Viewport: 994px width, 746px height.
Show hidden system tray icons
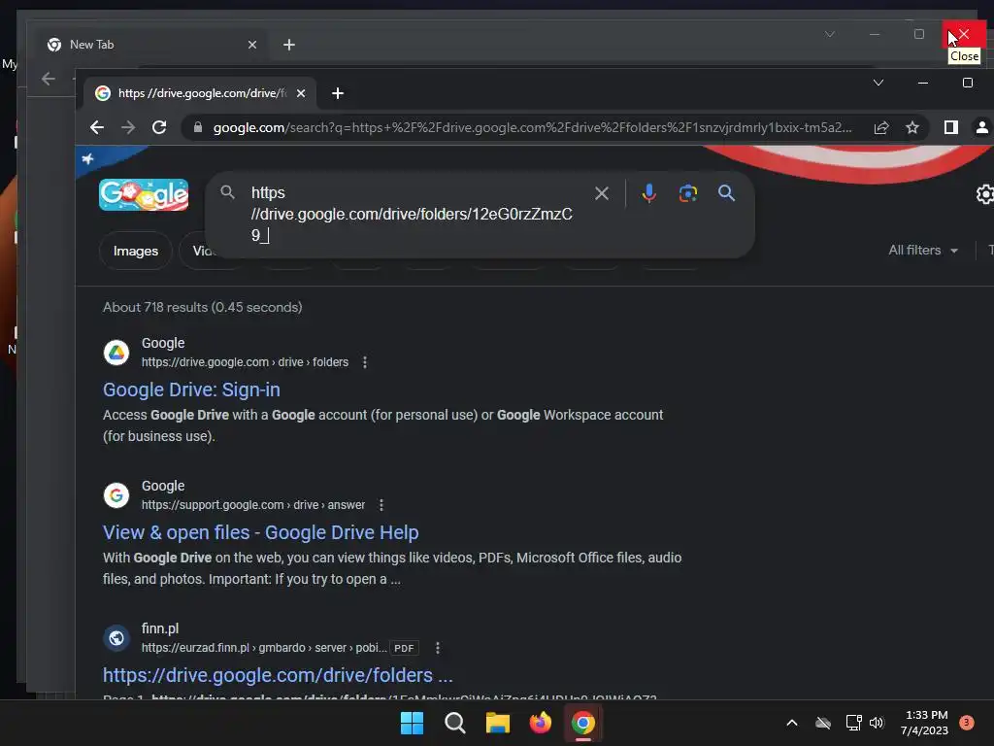coord(792,723)
